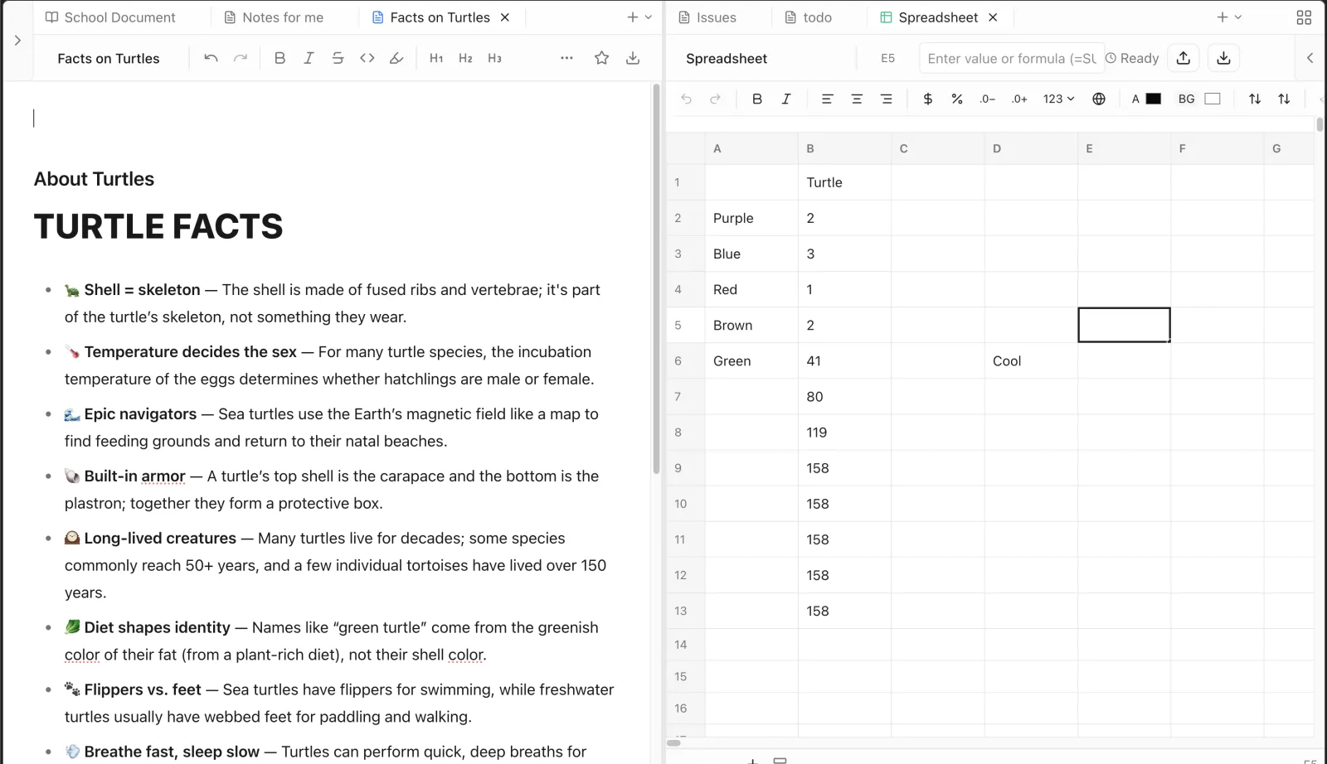
Task: Apply Heading 3 style
Action: point(494,58)
